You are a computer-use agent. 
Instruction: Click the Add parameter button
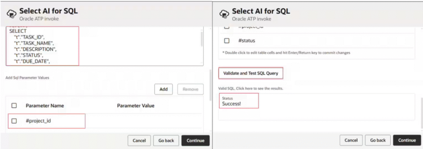[164, 89]
